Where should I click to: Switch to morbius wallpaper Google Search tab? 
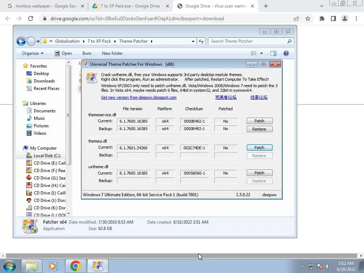pyautogui.click(x=46, y=6)
